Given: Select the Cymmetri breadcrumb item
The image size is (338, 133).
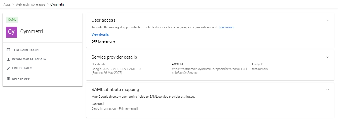Looking at the screenshot, I should 57,5.
